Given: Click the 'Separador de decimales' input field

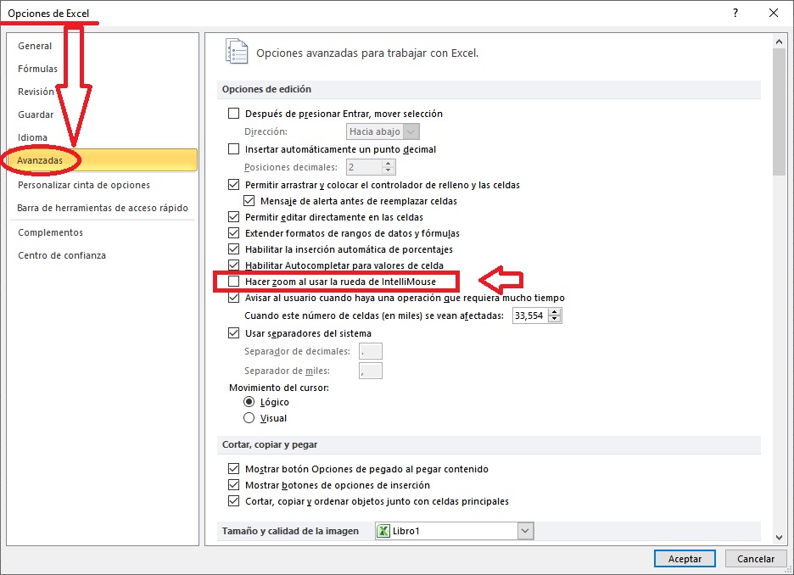Looking at the screenshot, I should click(x=371, y=351).
